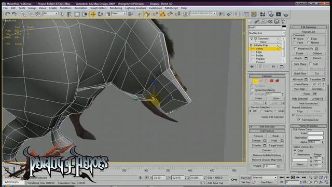Viewport: 332px width, 187px height.
Task: Select the Vertex sub-object icon in Selection
Action: 256,81
